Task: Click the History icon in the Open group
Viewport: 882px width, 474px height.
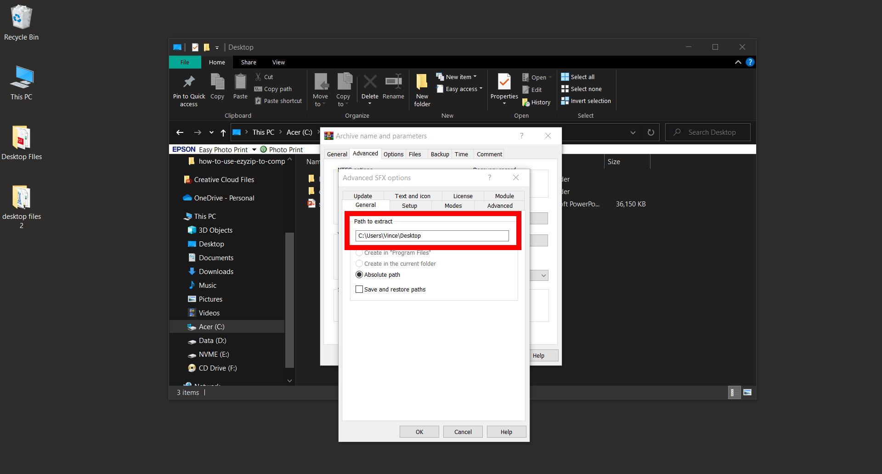Action: coord(536,102)
